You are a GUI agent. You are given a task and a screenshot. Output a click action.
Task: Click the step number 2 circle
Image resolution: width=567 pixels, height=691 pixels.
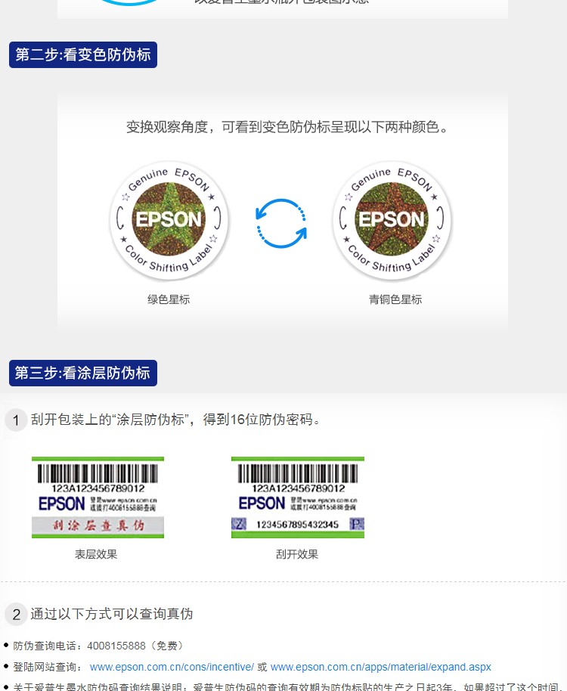click(x=17, y=615)
